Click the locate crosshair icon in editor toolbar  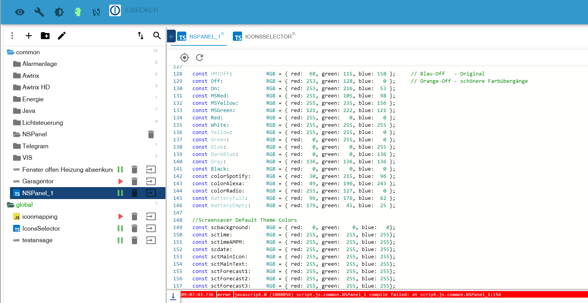click(x=184, y=57)
